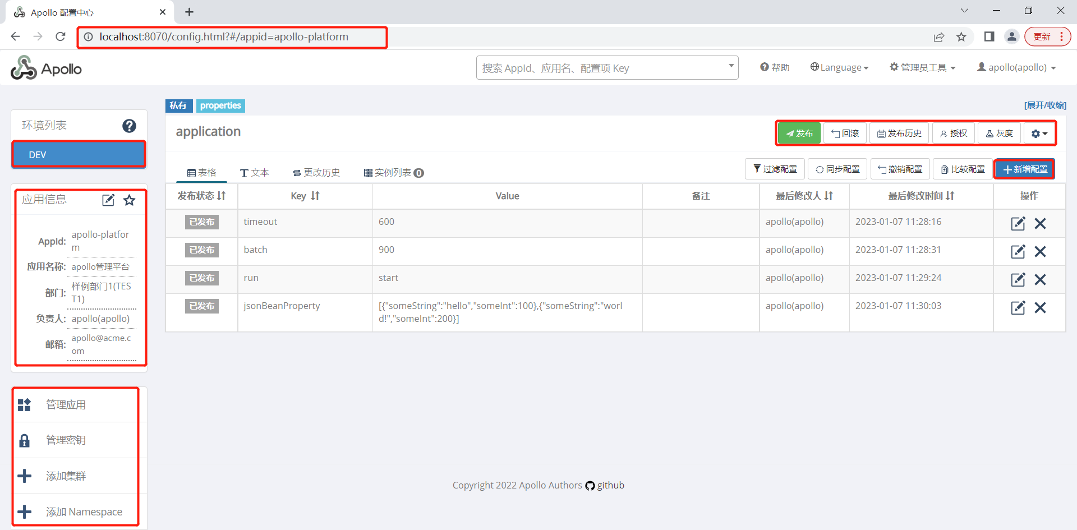Open 管理应用 in sidebar
The image size is (1077, 530).
click(79, 405)
